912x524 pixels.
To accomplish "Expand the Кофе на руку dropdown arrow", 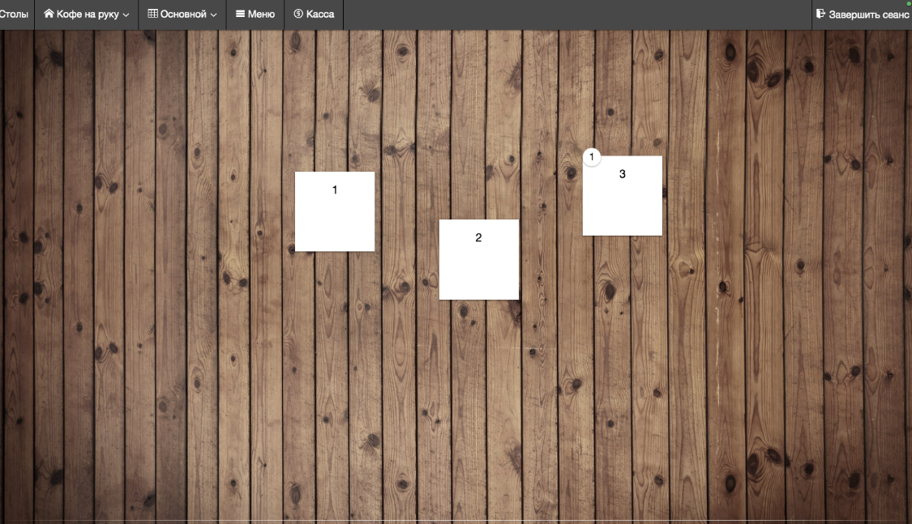I will pos(126,15).
